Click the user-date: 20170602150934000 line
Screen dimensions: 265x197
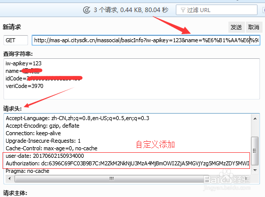click(45, 156)
